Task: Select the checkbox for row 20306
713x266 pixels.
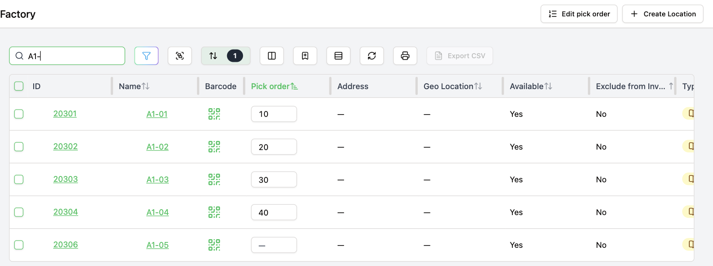Action: point(19,245)
